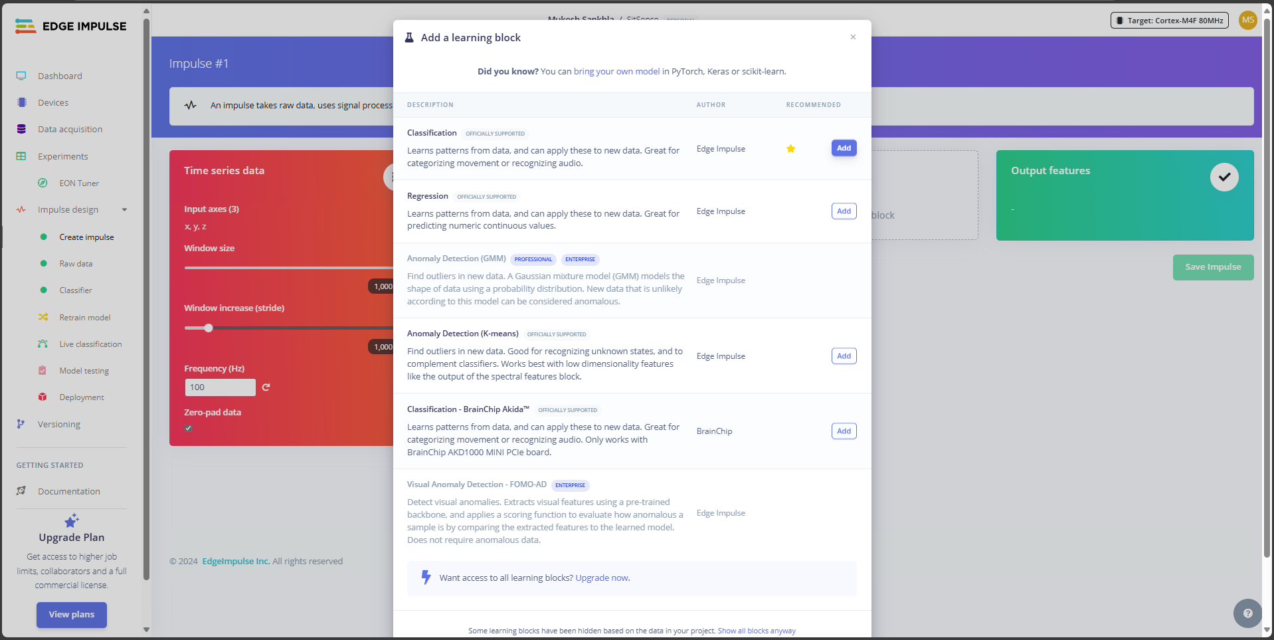Select Create impulse in sidebar
1274x640 pixels.
[x=86, y=237]
